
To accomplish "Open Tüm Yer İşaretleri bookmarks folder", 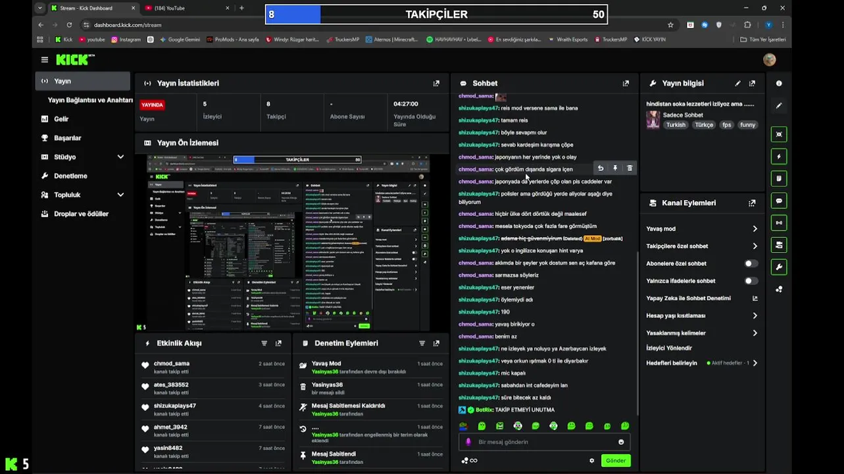I will coord(763,39).
